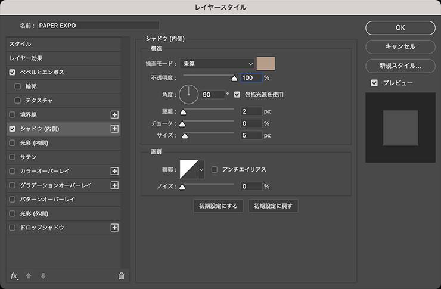Select レイヤー効果 in the left list

26,58
